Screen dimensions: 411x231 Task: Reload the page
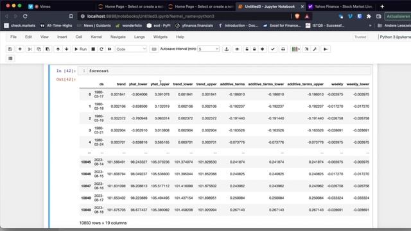coord(25,16)
